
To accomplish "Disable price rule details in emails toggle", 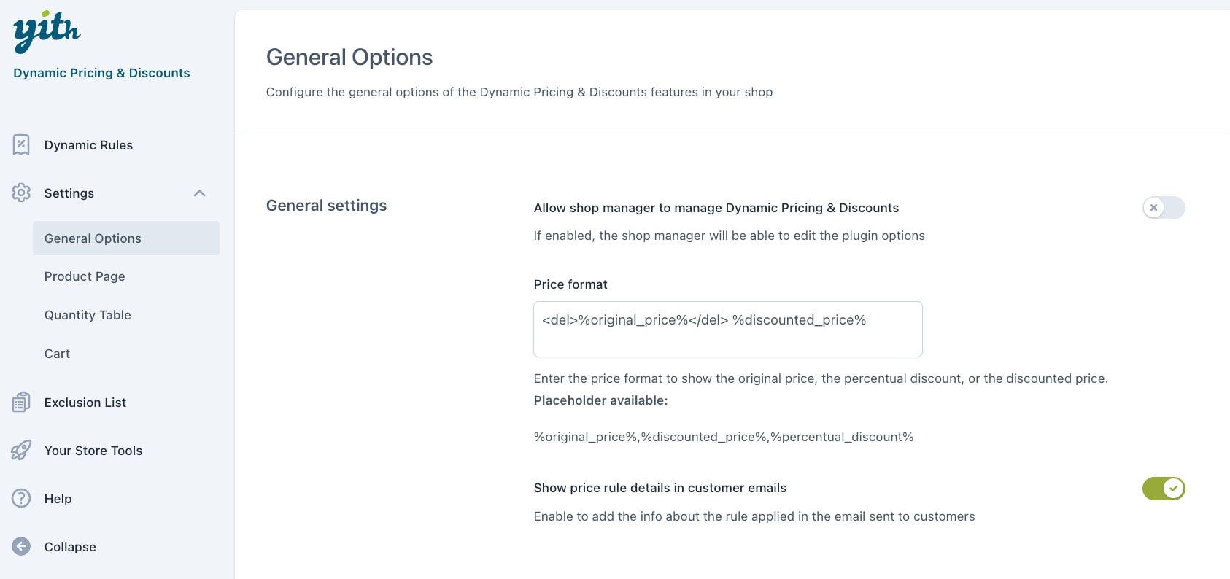I will point(1164,489).
